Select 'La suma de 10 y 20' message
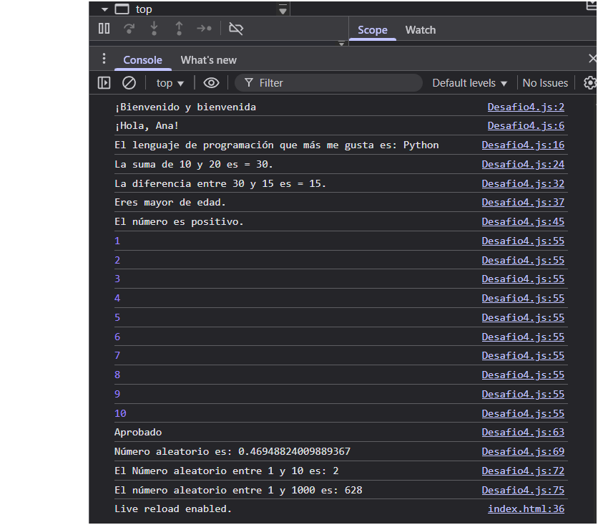The width and height of the screenshot is (598, 525). (194, 165)
